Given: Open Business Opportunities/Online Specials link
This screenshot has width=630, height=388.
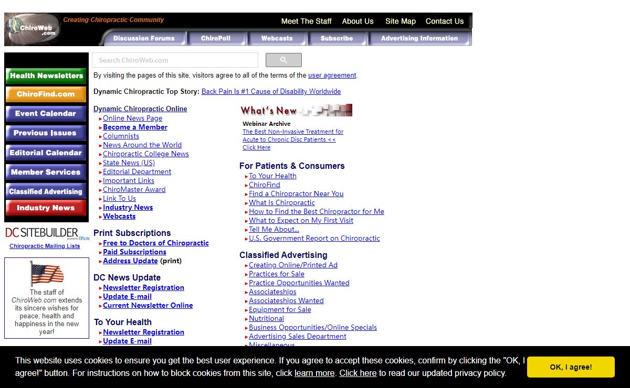Looking at the screenshot, I should [313, 328].
